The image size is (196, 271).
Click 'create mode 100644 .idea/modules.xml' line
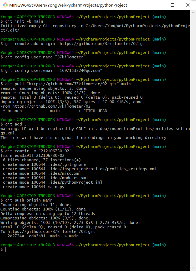pos(46,178)
